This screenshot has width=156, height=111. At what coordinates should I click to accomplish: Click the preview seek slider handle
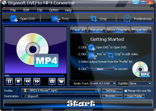coord(7,76)
